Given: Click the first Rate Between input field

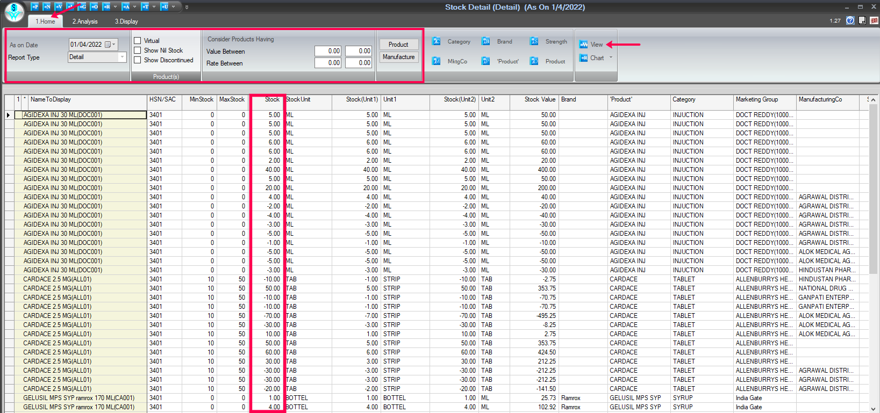Looking at the screenshot, I should pyautogui.click(x=328, y=63).
